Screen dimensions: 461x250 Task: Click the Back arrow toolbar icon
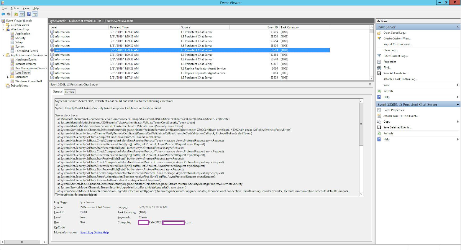click(3, 14)
